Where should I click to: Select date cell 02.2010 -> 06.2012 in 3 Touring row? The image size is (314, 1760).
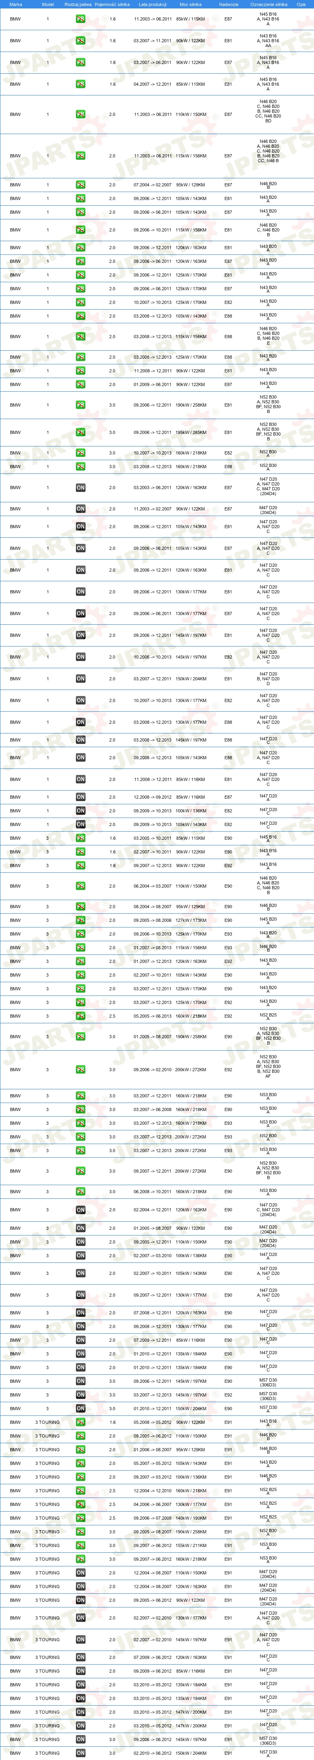point(153,1752)
